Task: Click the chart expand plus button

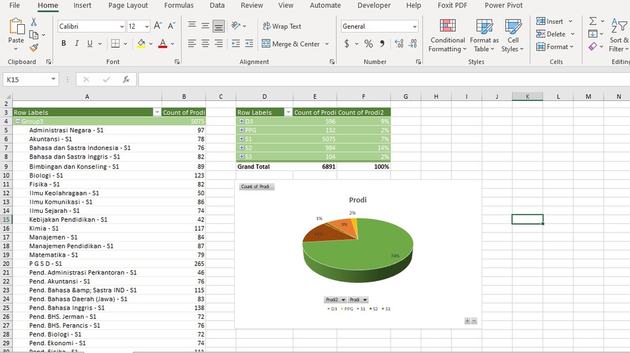Action: pyautogui.click(x=467, y=321)
